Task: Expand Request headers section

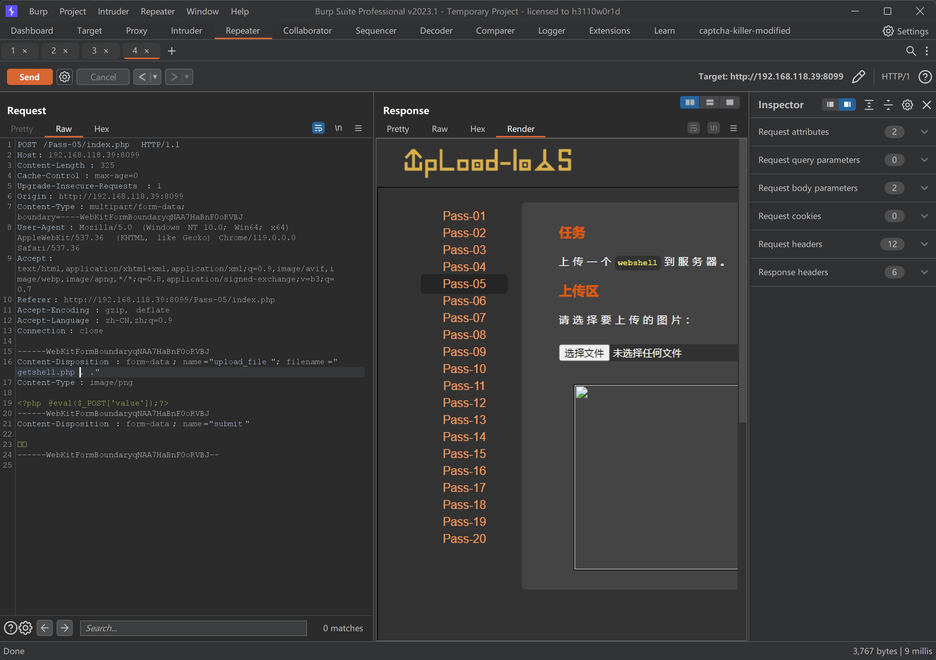Action: 924,244
